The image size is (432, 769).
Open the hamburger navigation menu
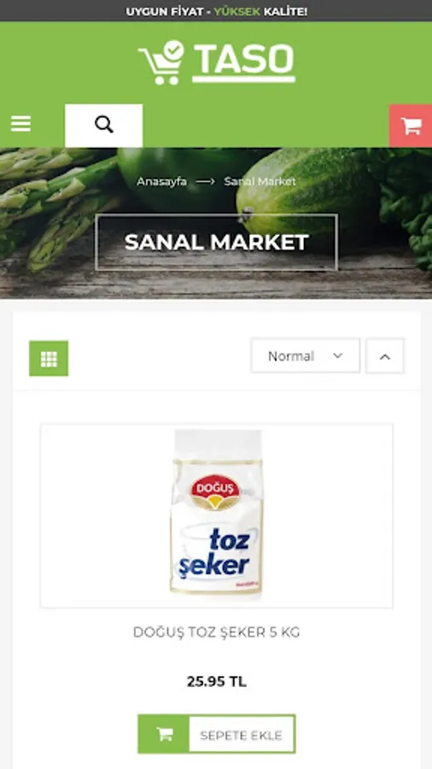pos(20,124)
